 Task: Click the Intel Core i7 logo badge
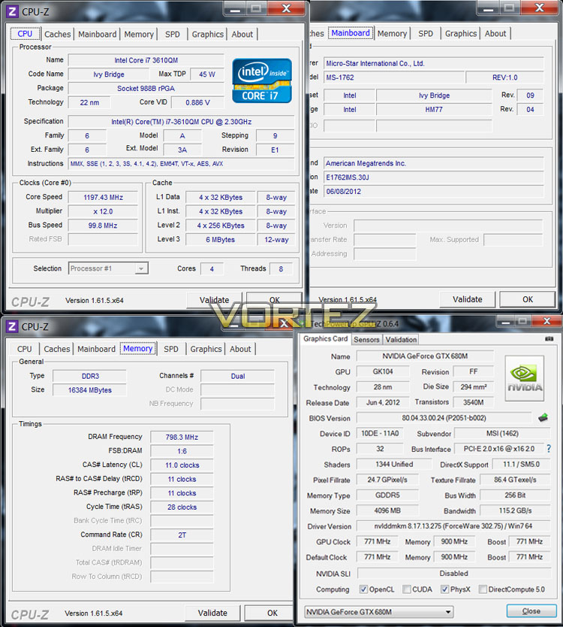262,80
